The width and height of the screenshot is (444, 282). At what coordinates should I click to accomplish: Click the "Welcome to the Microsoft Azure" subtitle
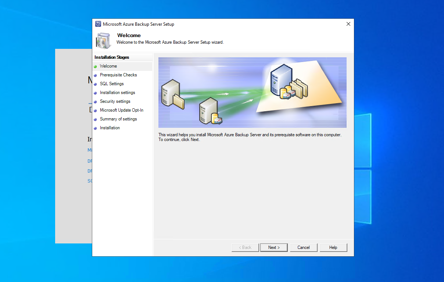(x=170, y=42)
